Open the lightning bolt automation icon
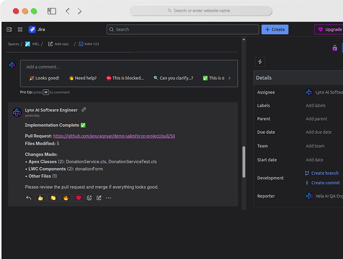Viewport: 343px width, 259px height. tap(260, 62)
